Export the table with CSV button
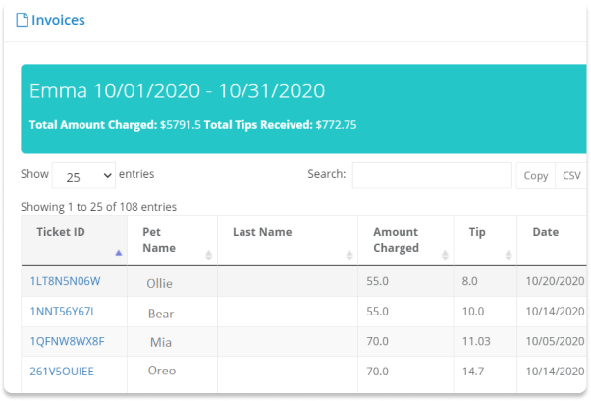The image size is (591, 401). 571,175
